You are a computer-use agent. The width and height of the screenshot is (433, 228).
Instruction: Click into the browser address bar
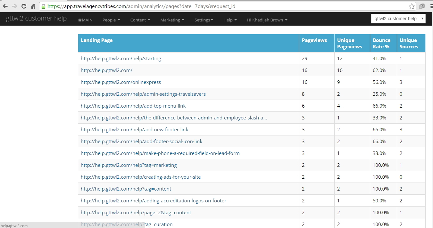tap(224, 6)
